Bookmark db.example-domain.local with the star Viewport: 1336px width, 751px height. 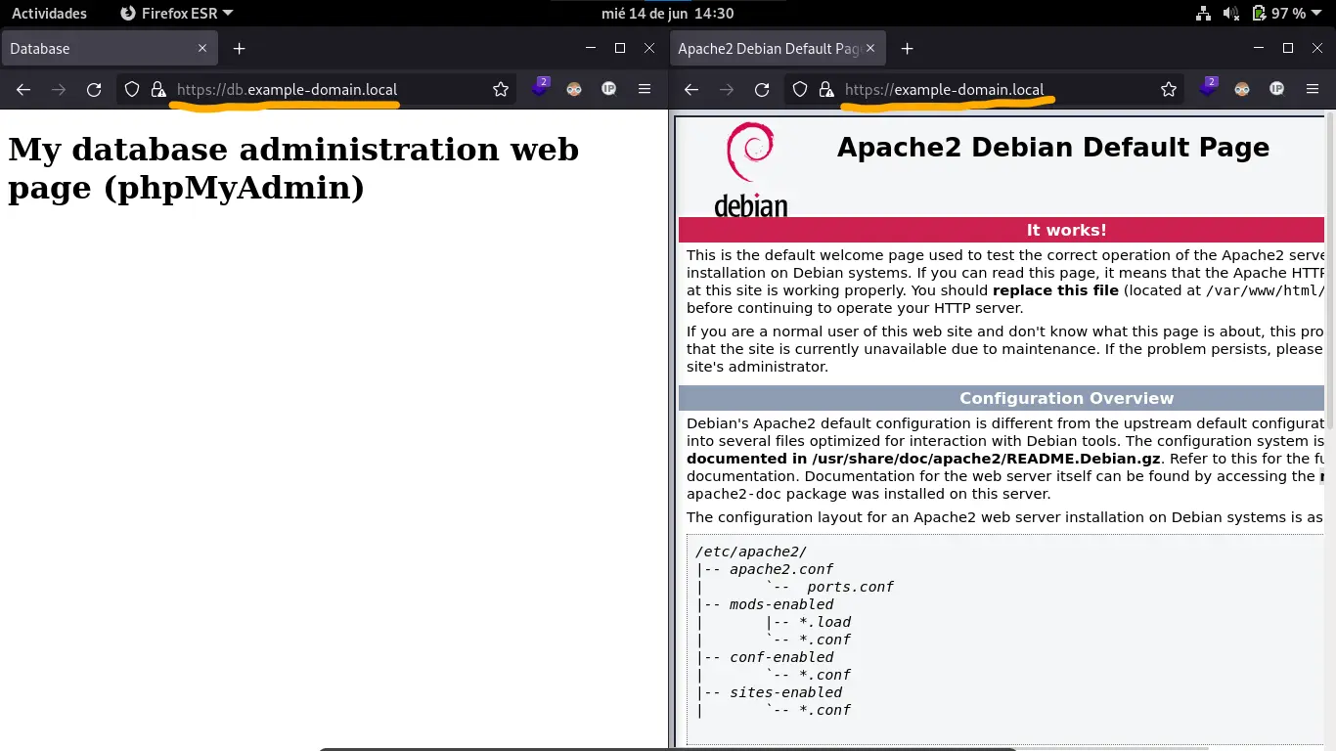[x=501, y=89]
